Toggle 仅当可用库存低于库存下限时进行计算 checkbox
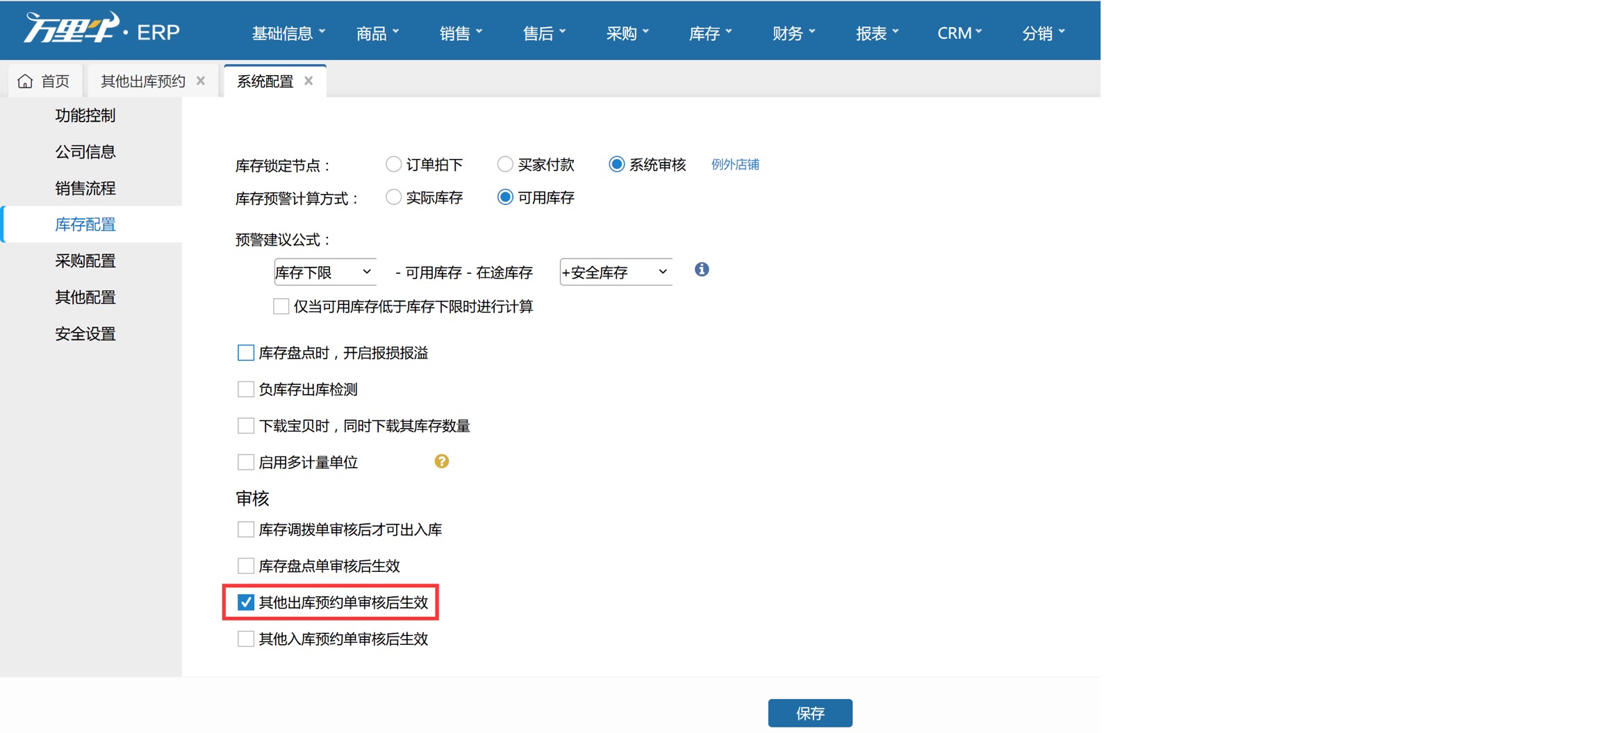 point(281,306)
